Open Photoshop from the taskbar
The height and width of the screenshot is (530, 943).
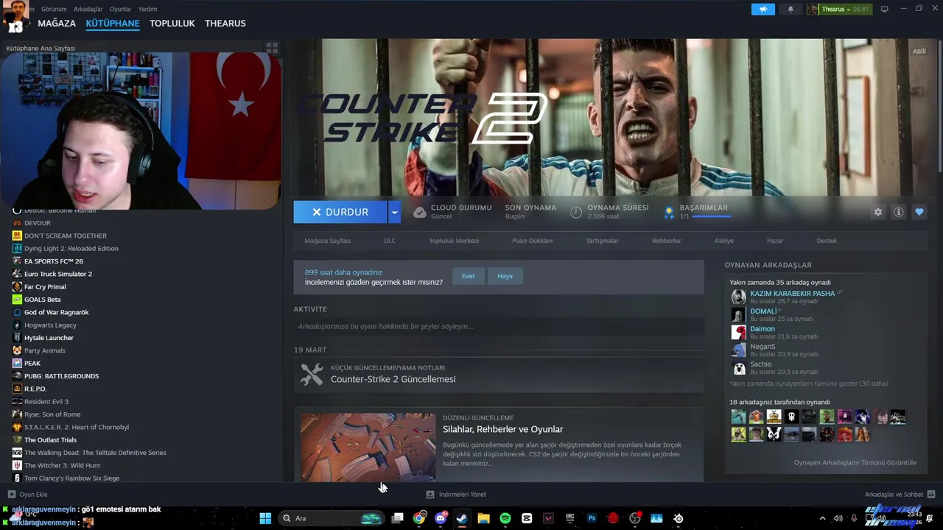[592, 518]
